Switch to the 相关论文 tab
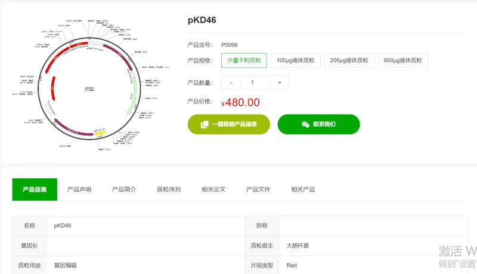 coord(213,190)
